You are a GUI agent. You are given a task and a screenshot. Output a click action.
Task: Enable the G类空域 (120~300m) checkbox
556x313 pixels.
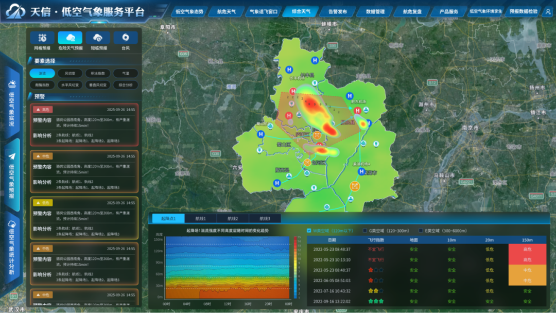click(x=364, y=231)
